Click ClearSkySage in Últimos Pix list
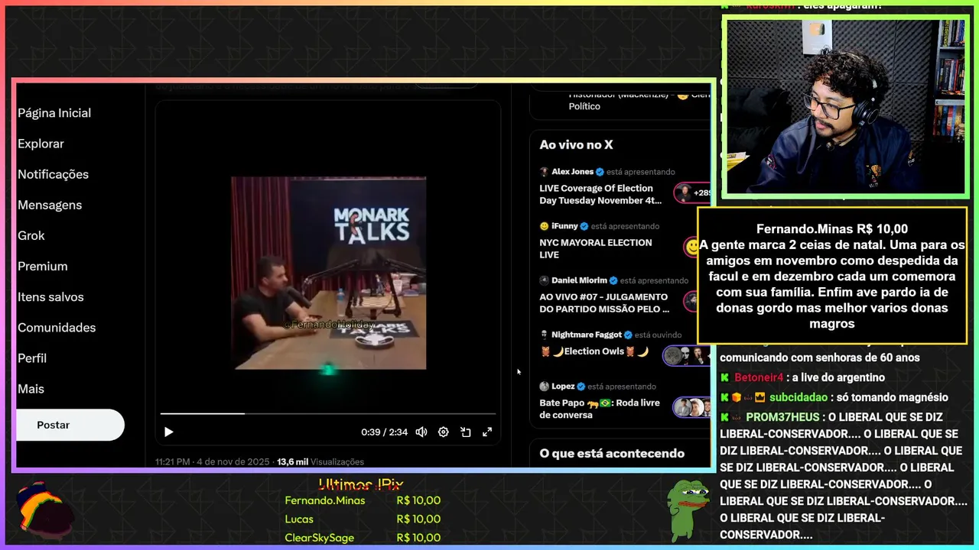 [x=320, y=538]
